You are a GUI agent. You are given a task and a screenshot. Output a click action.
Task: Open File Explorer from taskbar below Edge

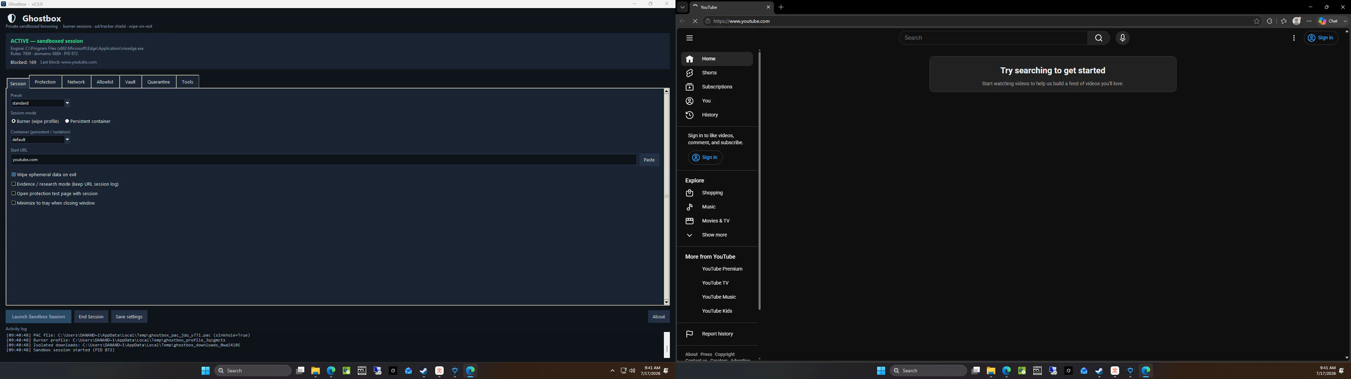point(991,371)
